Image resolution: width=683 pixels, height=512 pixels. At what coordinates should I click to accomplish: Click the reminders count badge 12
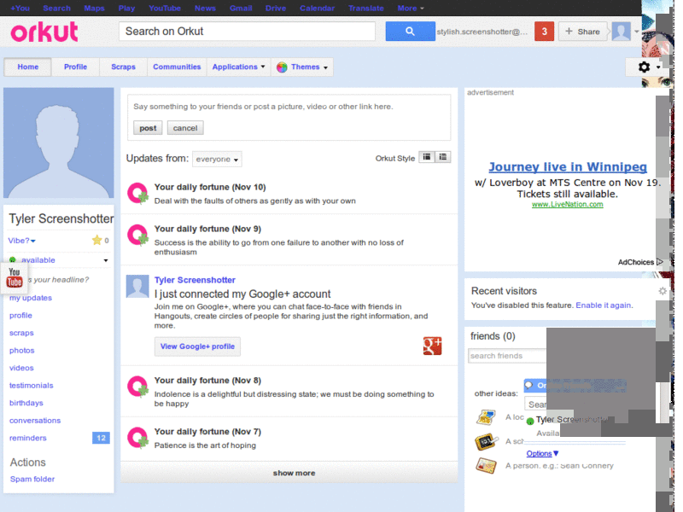pyautogui.click(x=101, y=438)
